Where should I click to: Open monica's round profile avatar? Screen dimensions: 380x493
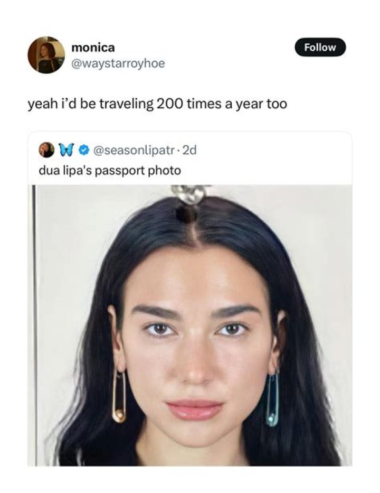[x=46, y=55]
